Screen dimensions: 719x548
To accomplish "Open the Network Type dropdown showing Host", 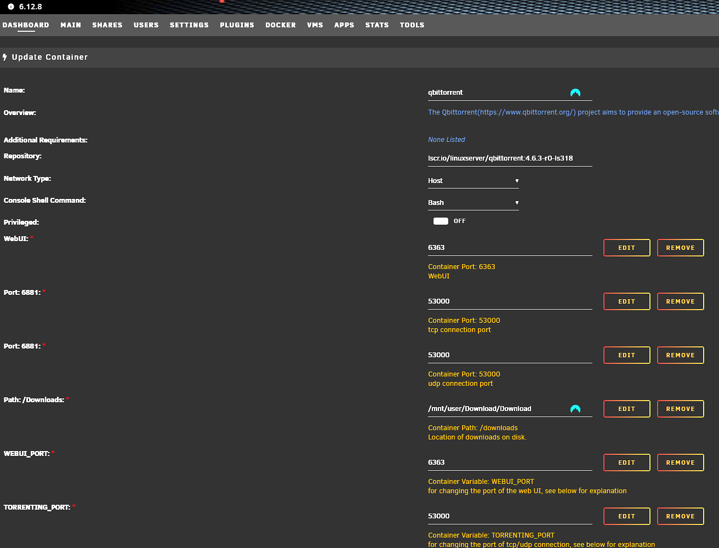I will (472, 180).
